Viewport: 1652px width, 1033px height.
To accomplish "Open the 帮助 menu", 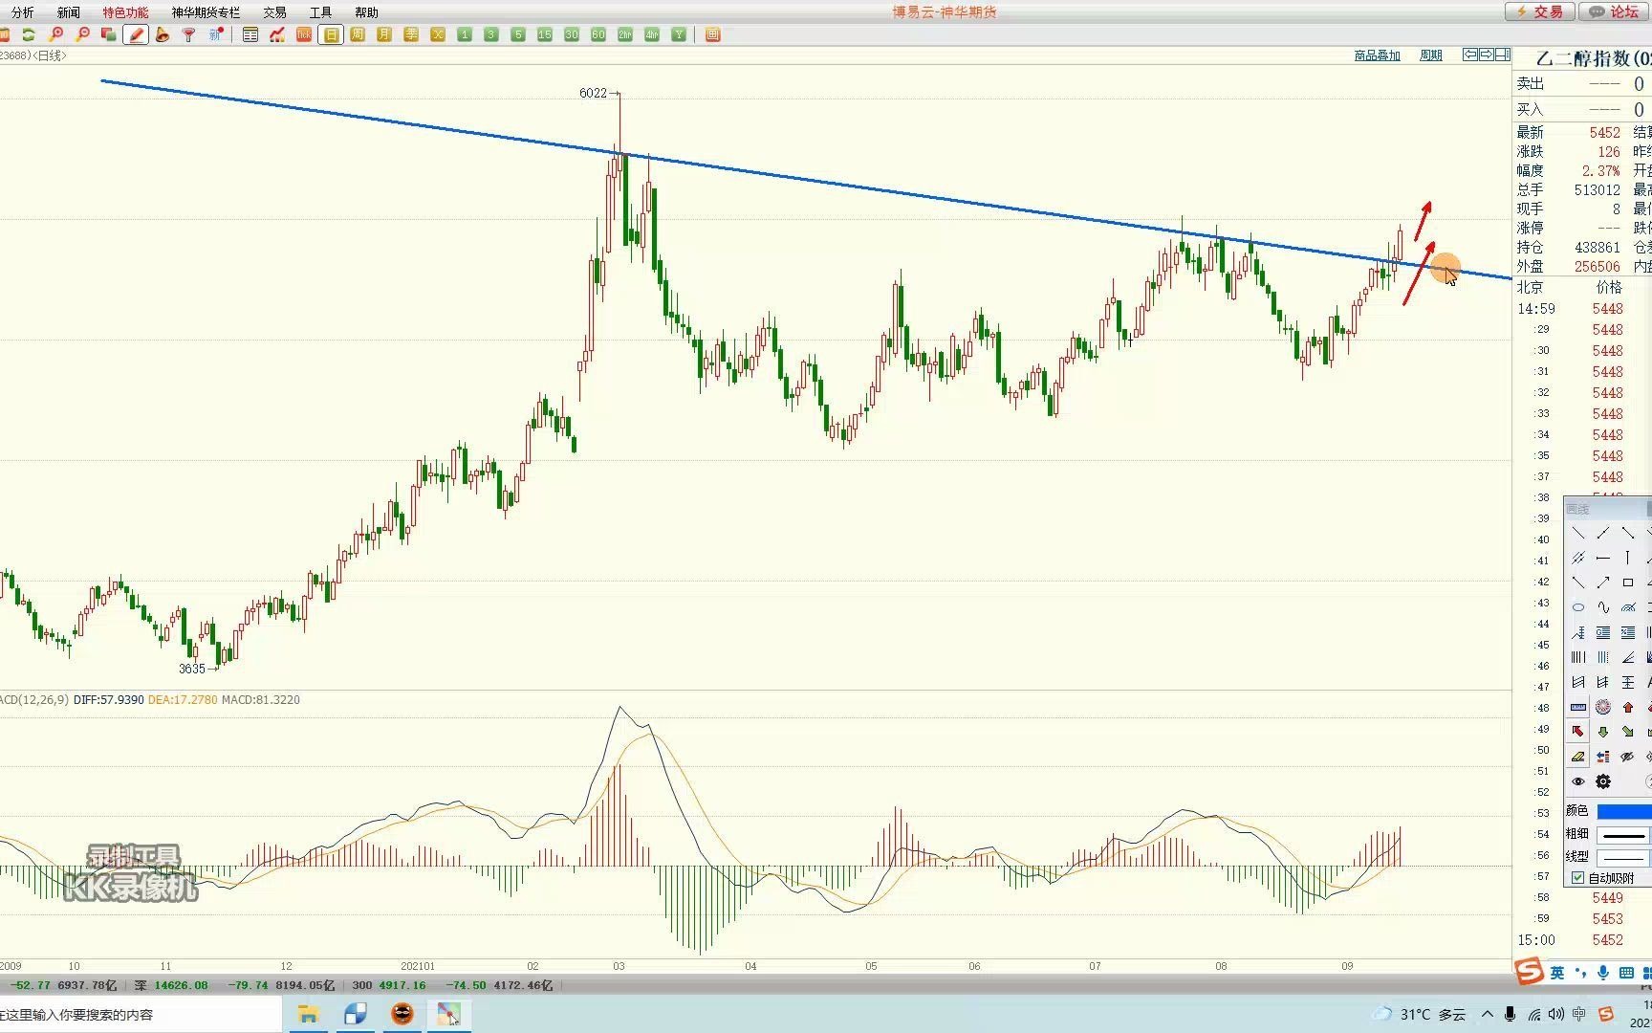I will tap(367, 12).
